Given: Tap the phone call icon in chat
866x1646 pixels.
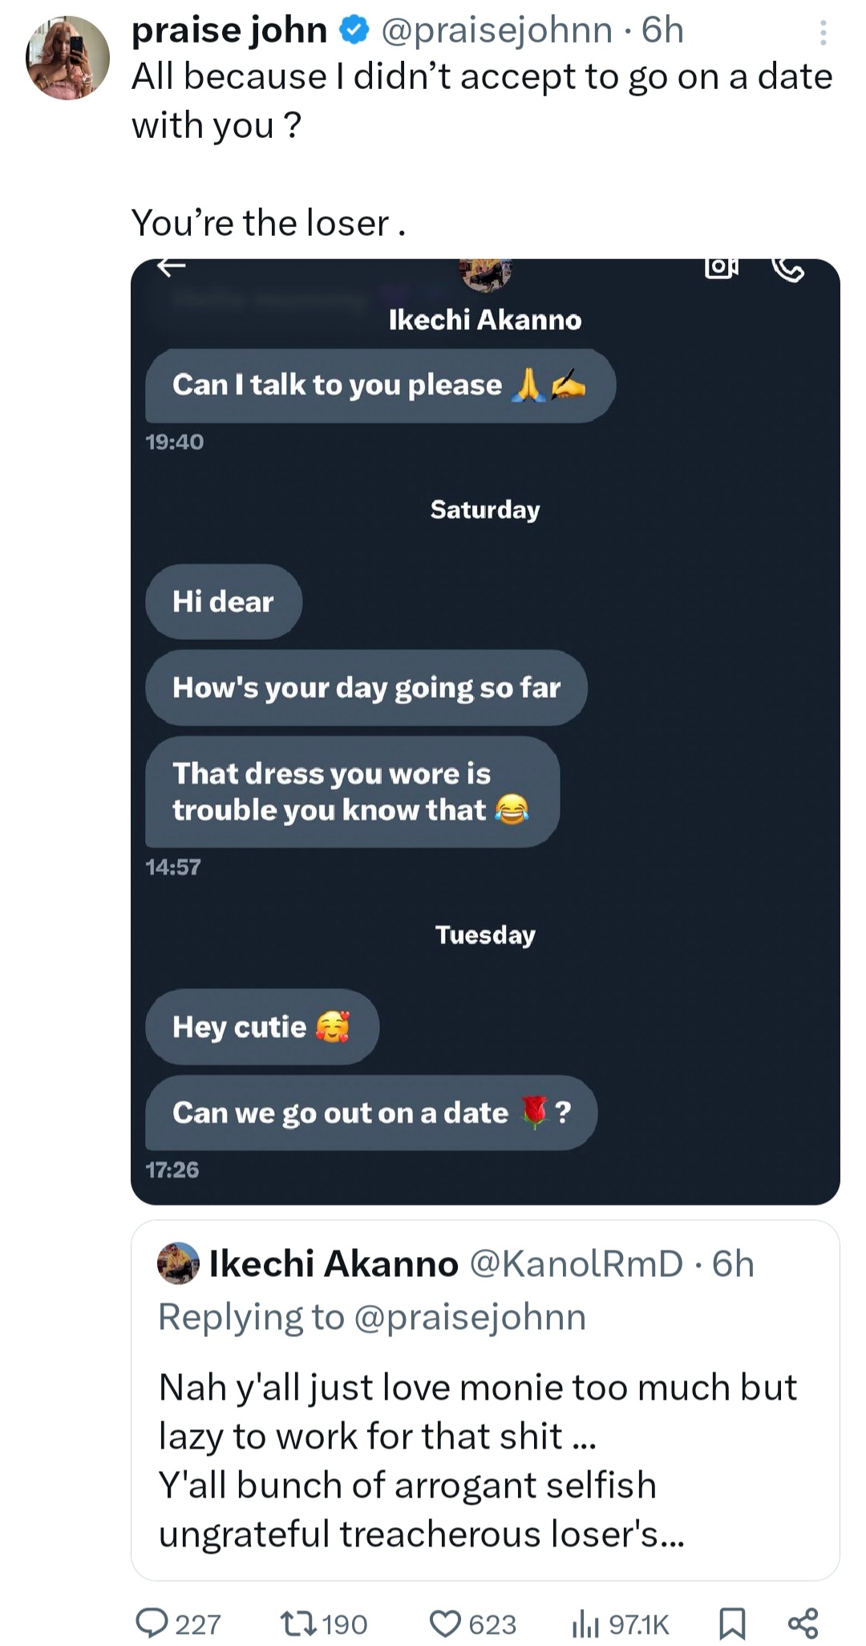Looking at the screenshot, I should tap(788, 270).
